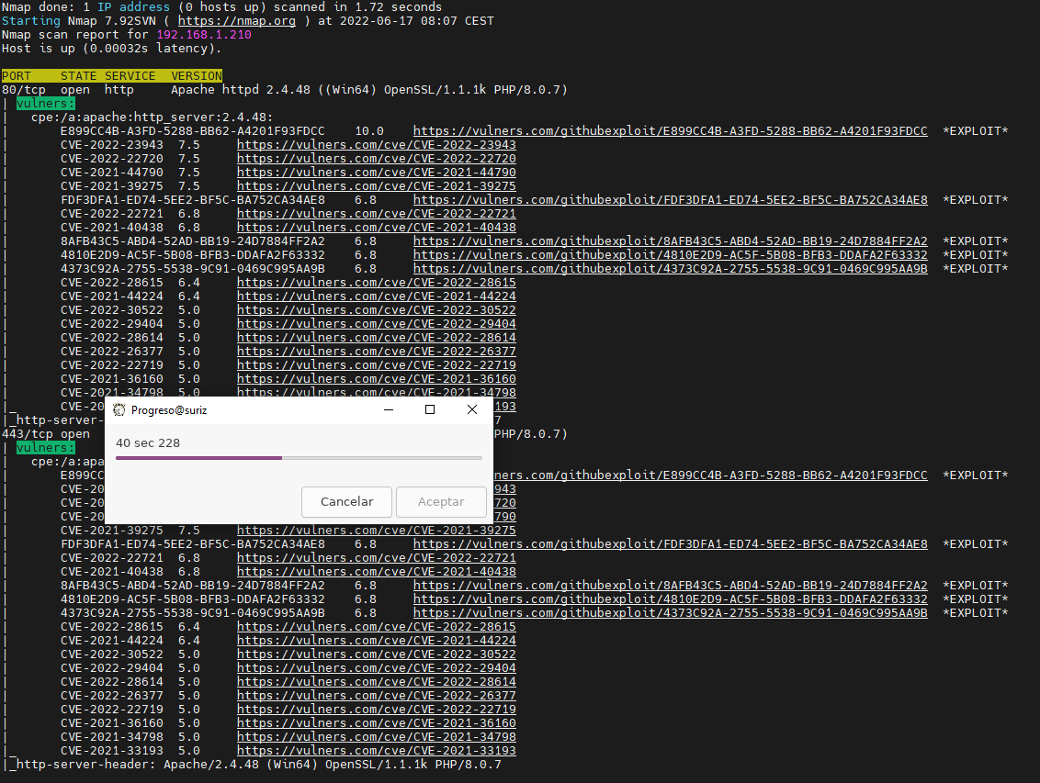Open CVE-2022-28614 link in 80/tcp section
The height and width of the screenshot is (783, 1040).
[x=377, y=338]
